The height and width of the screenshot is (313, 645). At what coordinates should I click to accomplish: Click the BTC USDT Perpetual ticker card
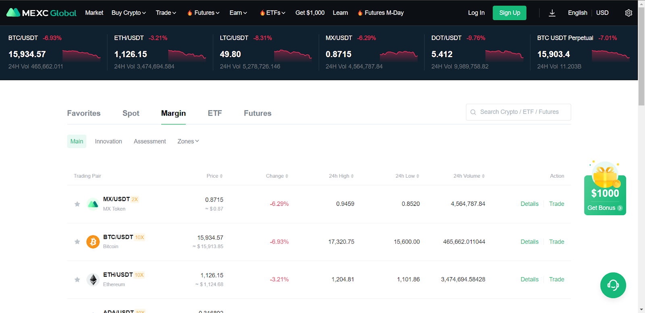click(583, 52)
